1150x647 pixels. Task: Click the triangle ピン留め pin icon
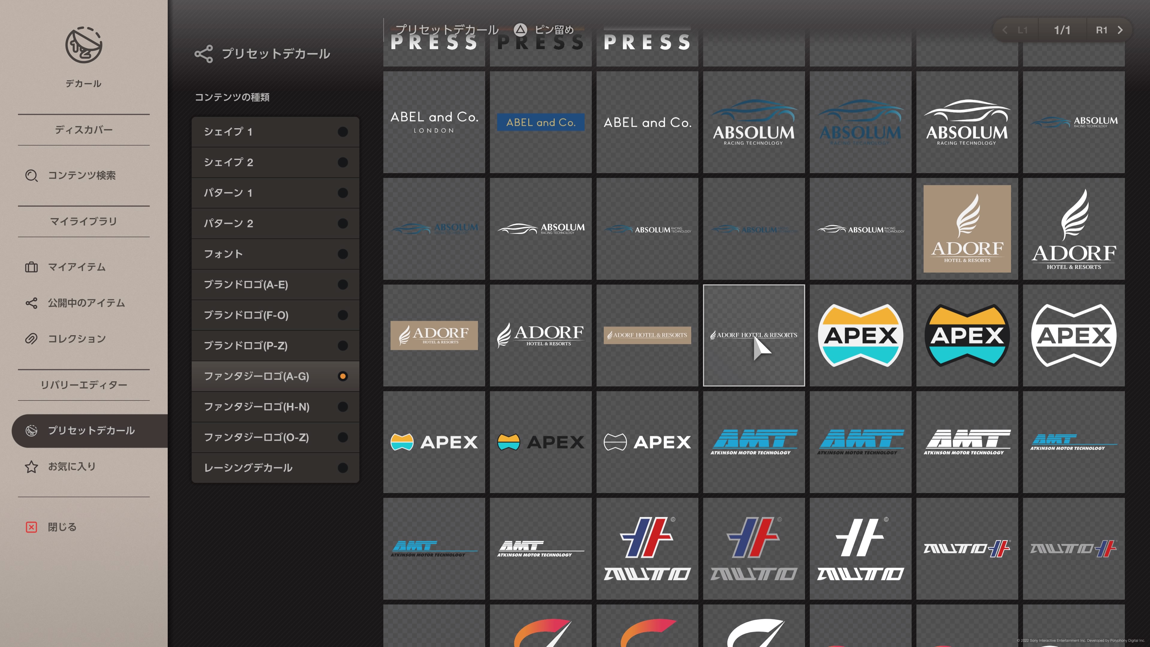click(x=520, y=30)
